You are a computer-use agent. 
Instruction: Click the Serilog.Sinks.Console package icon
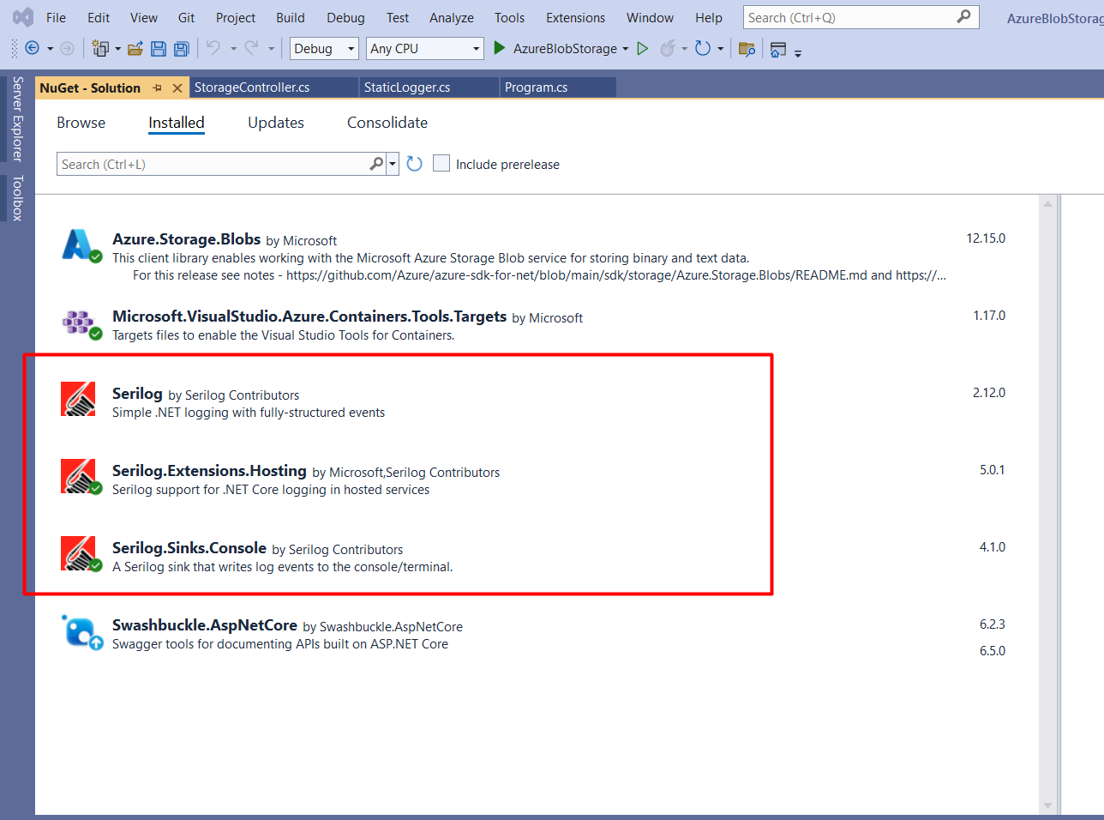coord(81,554)
